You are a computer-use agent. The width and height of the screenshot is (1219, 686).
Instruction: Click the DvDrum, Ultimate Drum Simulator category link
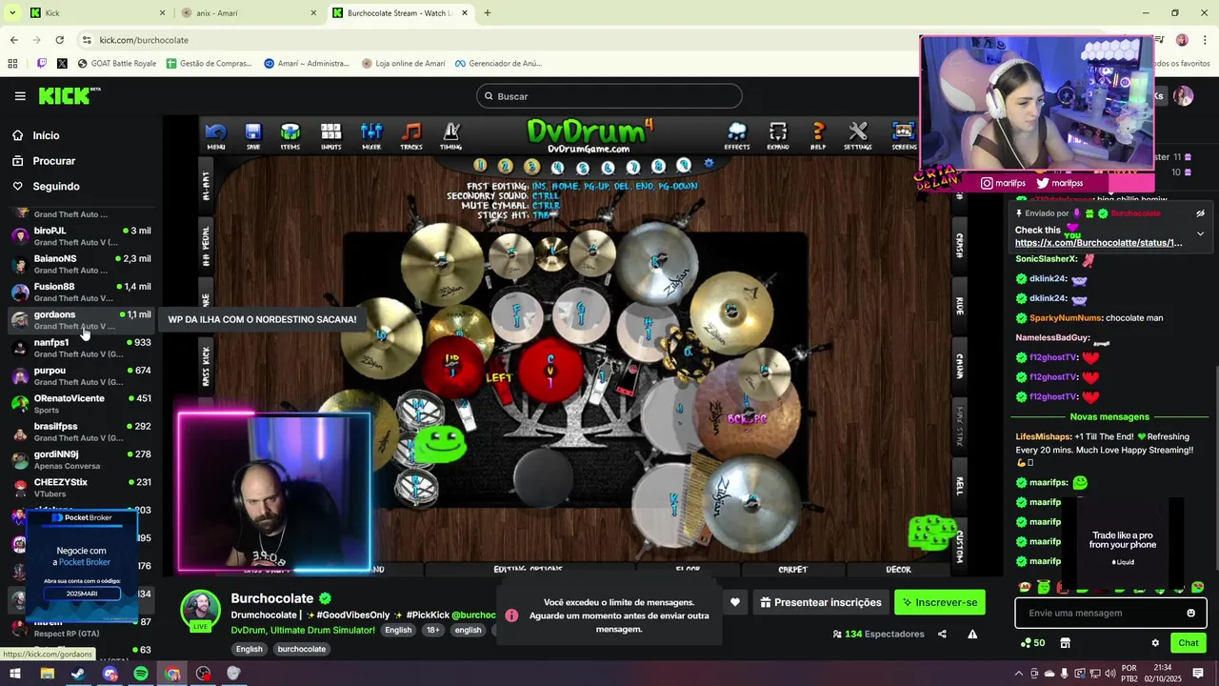[x=303, y=631]
